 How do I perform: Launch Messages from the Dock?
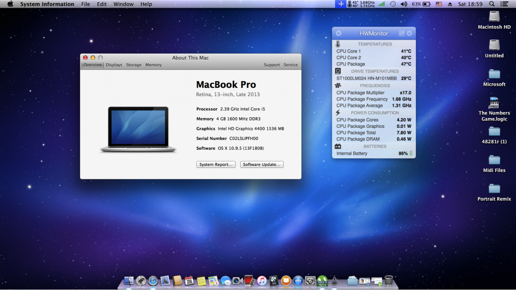pyautogui.click(x=225, y=281)
